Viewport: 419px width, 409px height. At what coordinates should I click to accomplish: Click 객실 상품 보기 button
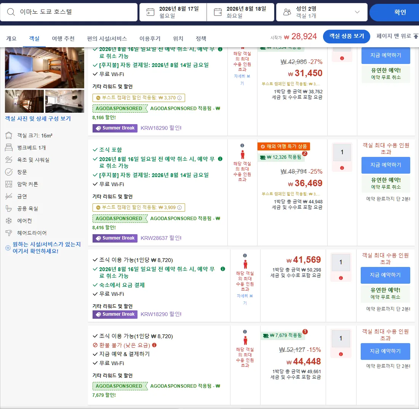pos(346,36)
